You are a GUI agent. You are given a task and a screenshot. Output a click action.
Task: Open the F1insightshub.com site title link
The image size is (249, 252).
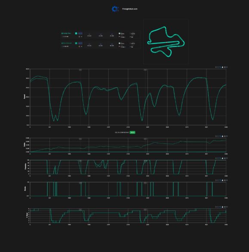(130, 9)
